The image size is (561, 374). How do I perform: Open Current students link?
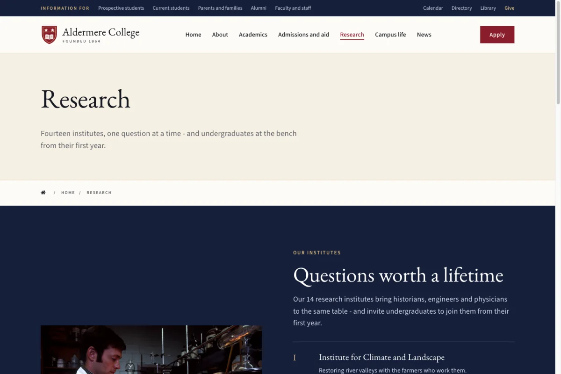tap(171, 8)
